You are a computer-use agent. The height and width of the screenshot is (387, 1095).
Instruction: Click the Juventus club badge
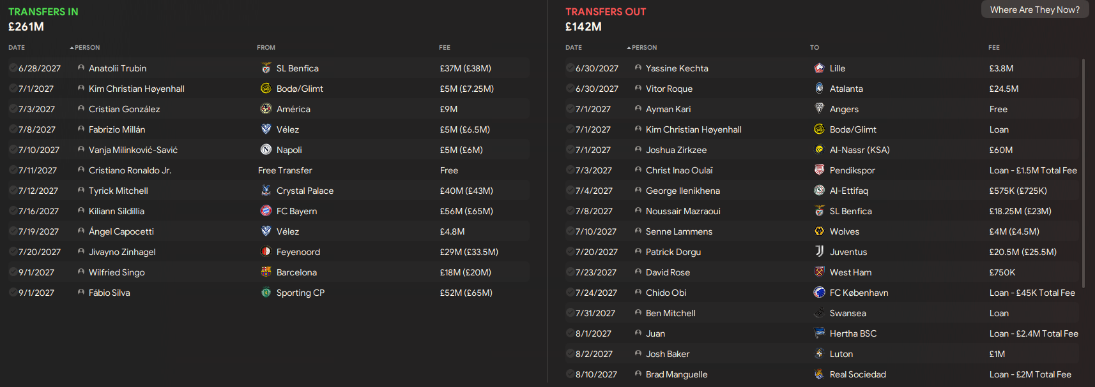point(820,252)
